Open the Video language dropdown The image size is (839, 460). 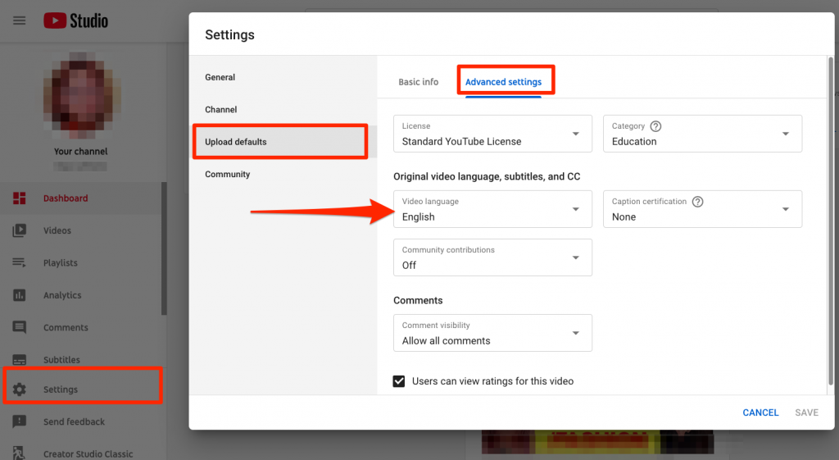(x=492, y=209)
